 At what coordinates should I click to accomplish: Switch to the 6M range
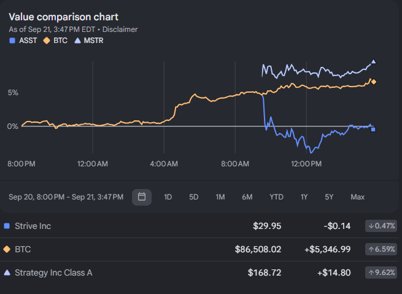(247, 197)
